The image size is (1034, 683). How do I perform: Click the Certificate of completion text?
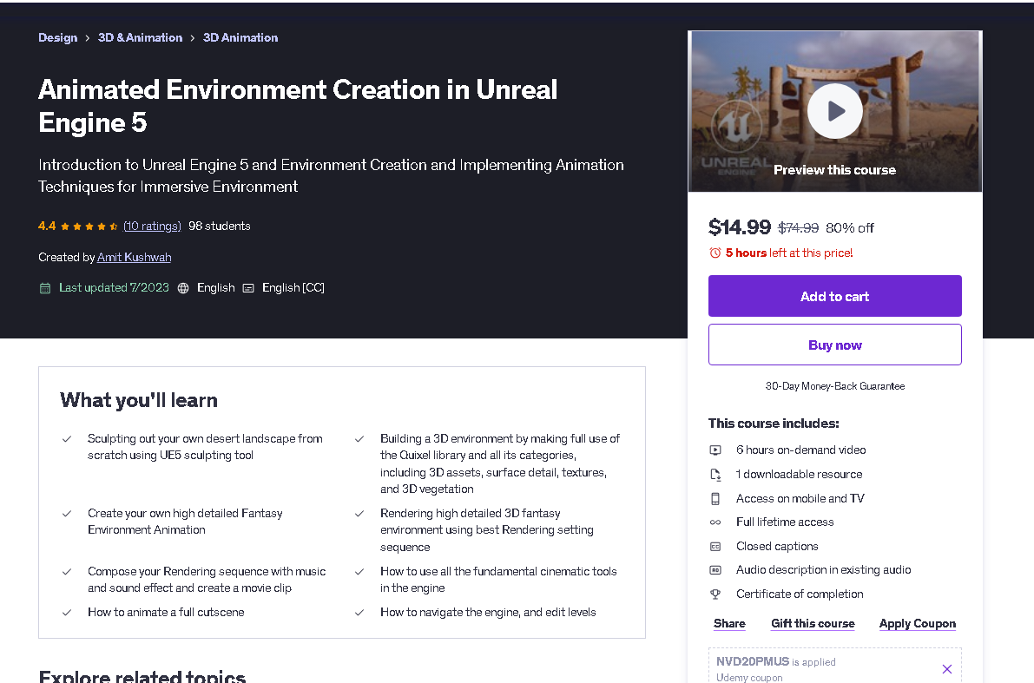coord(800,594)
